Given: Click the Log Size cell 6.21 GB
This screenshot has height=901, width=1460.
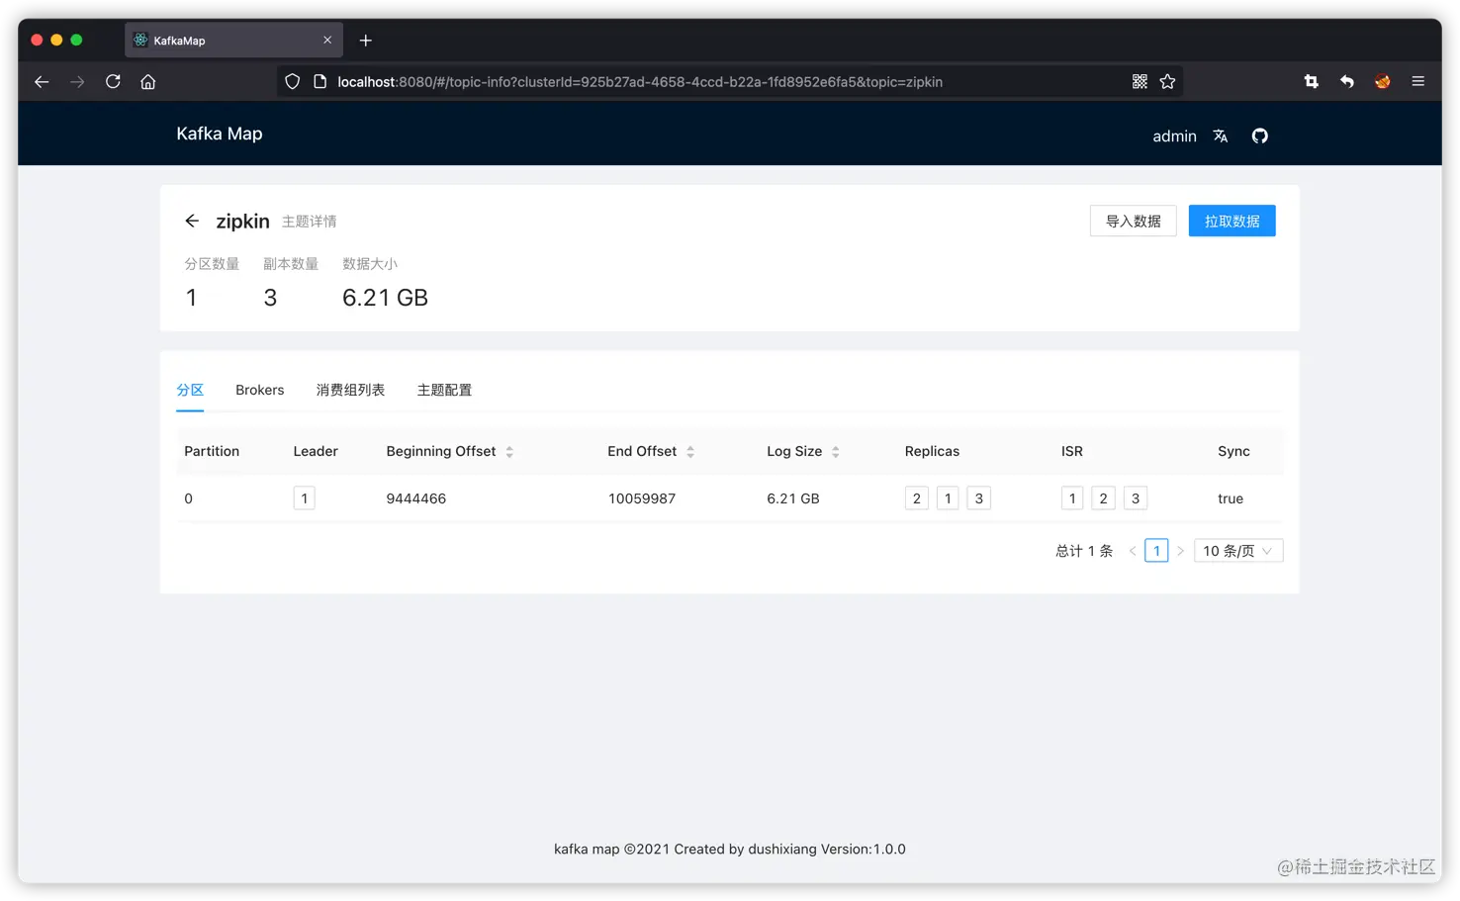Looking at the screenshot, I should (793, 498).
